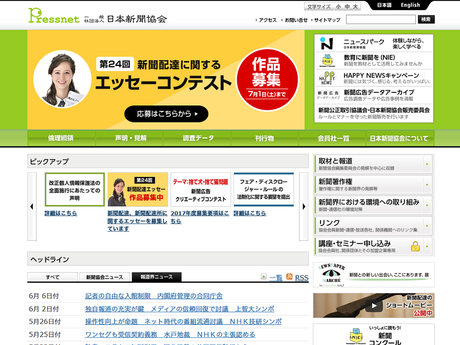
Task: Click the HAPPY NEWS campaign icon
Action: (x=328, y=78)
